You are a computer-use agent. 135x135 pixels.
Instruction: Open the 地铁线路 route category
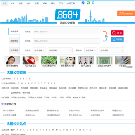(x=34, y=88)
